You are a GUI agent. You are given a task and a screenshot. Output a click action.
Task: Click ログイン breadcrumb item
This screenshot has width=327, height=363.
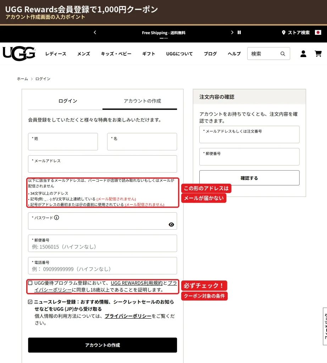tap(43, 79)
